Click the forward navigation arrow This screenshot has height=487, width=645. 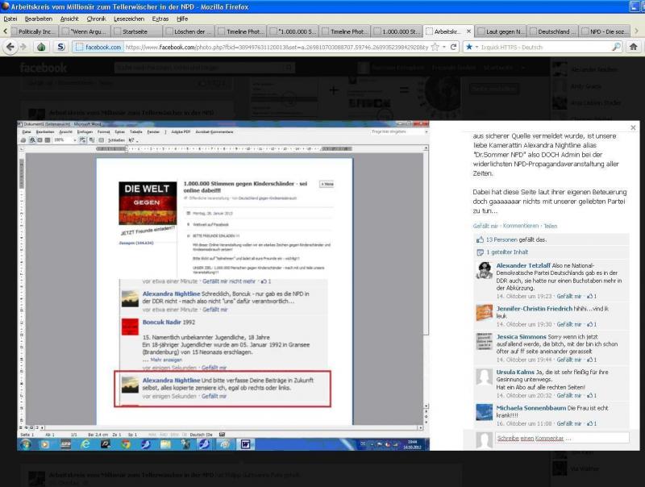click(22, 47)
